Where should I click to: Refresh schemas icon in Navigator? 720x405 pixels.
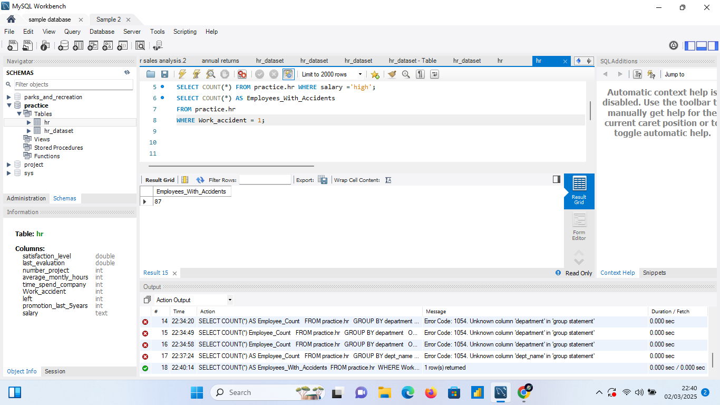coord(127,72)
